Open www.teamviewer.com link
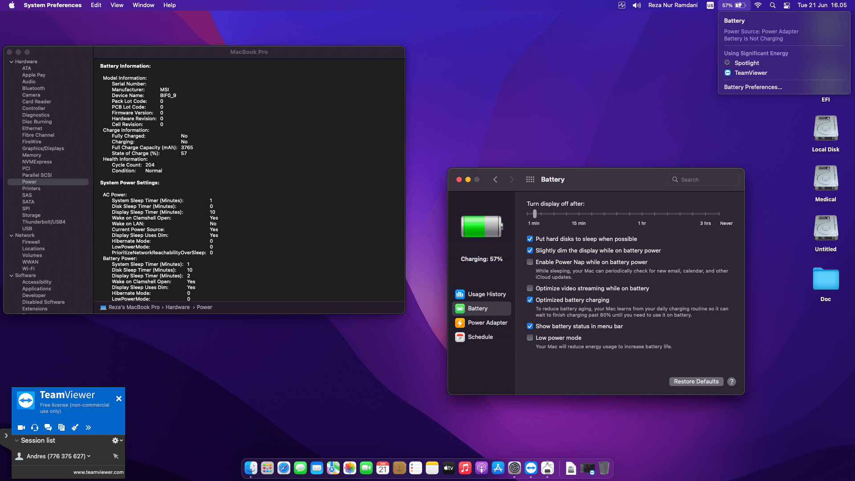This screenshot has height=481, width=855. coord(98,472)
